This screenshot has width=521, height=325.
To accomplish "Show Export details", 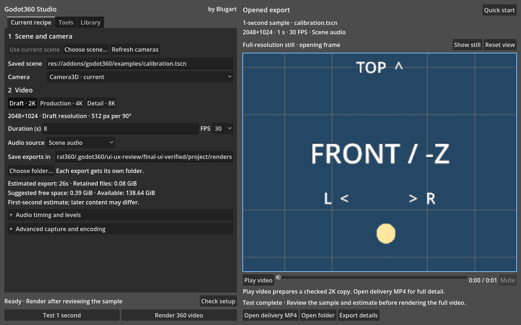I will coord(359,315).
